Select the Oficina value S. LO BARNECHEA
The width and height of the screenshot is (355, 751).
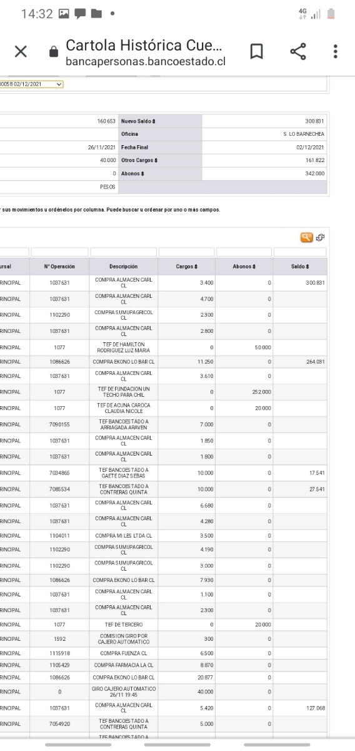304,134
